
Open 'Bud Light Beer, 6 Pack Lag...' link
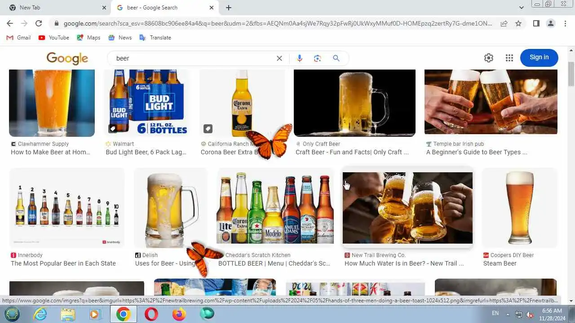[x=146, y=152]
